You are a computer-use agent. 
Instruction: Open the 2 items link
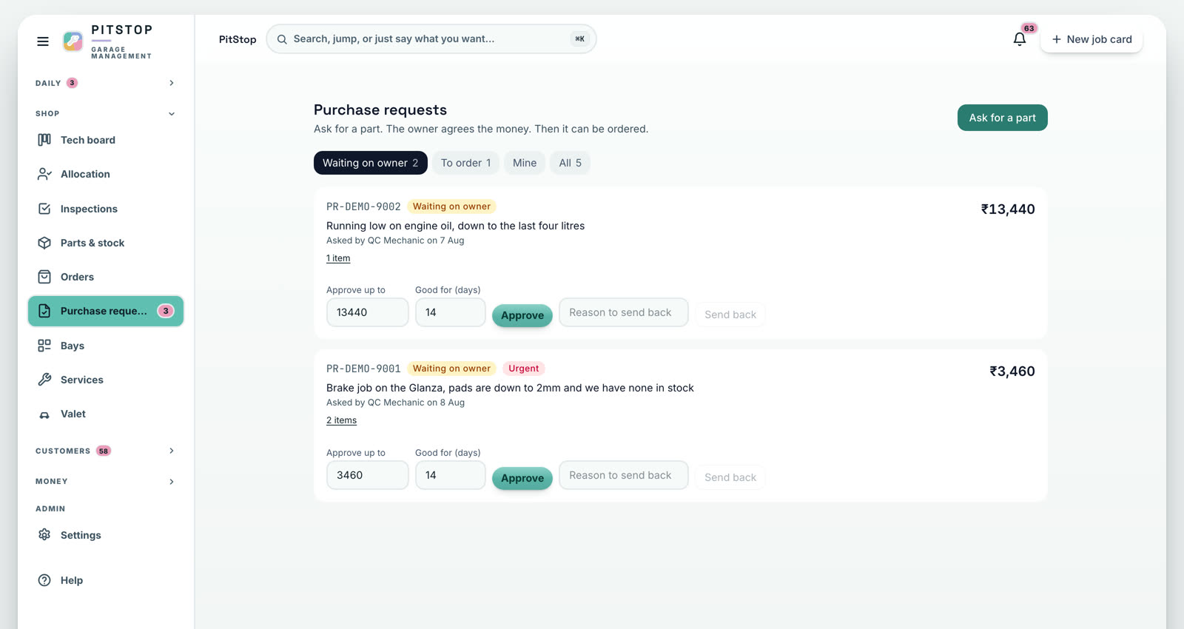(x=341, y=420)
